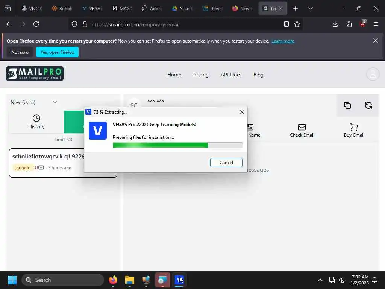Click the tracking protection shield icon
This screenshot has height=289, width=385.
point(74,24)
